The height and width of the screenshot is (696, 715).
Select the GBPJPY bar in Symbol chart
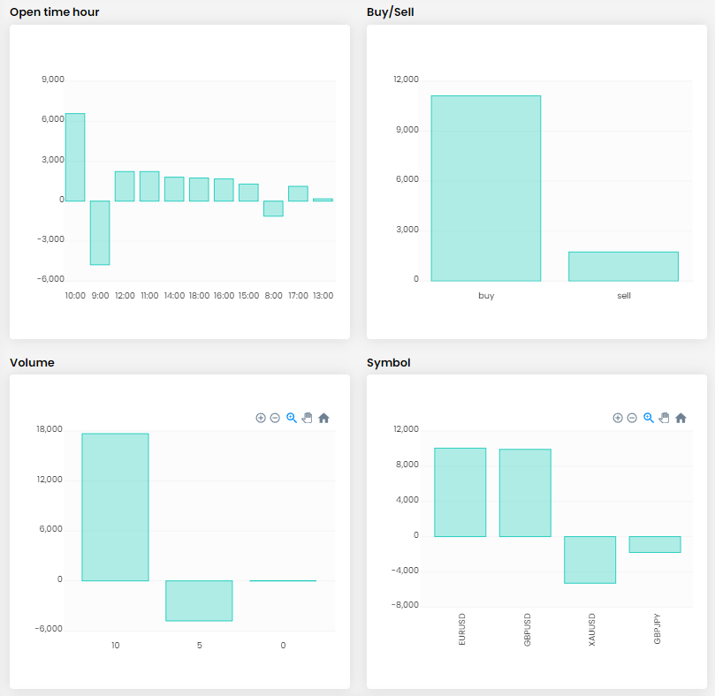655,544
